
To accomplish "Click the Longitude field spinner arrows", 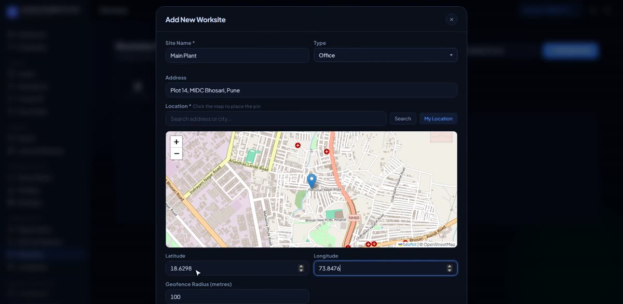I will tap(450, 268).
